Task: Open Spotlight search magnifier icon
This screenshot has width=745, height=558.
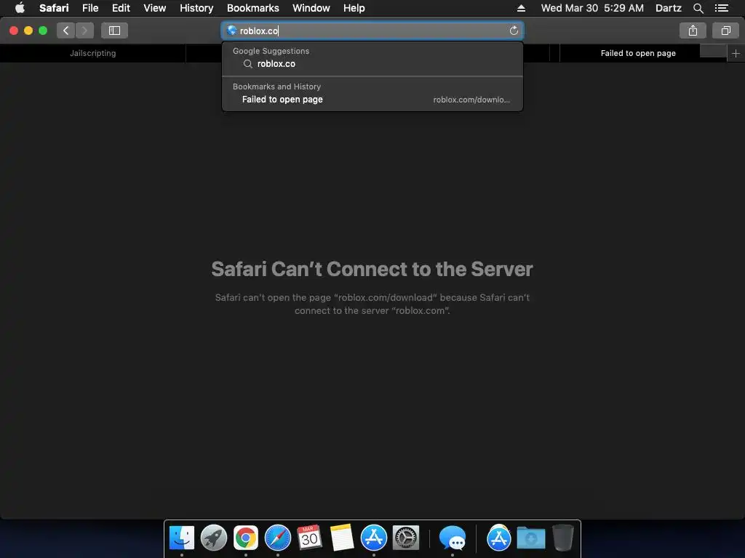Action: (x=698, y=8)
